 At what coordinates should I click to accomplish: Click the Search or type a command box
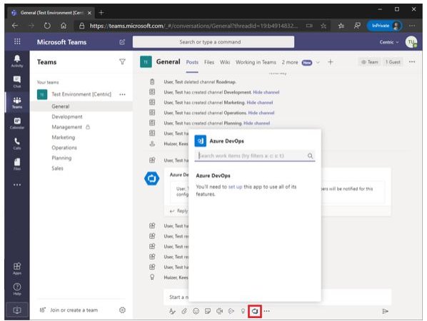tap(213, 42)
